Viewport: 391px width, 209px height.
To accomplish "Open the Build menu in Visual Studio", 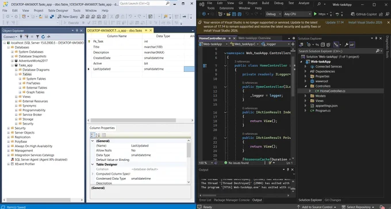I will coord(265,3).
